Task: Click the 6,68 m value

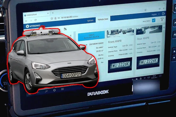Action: (x=101, y=58)
